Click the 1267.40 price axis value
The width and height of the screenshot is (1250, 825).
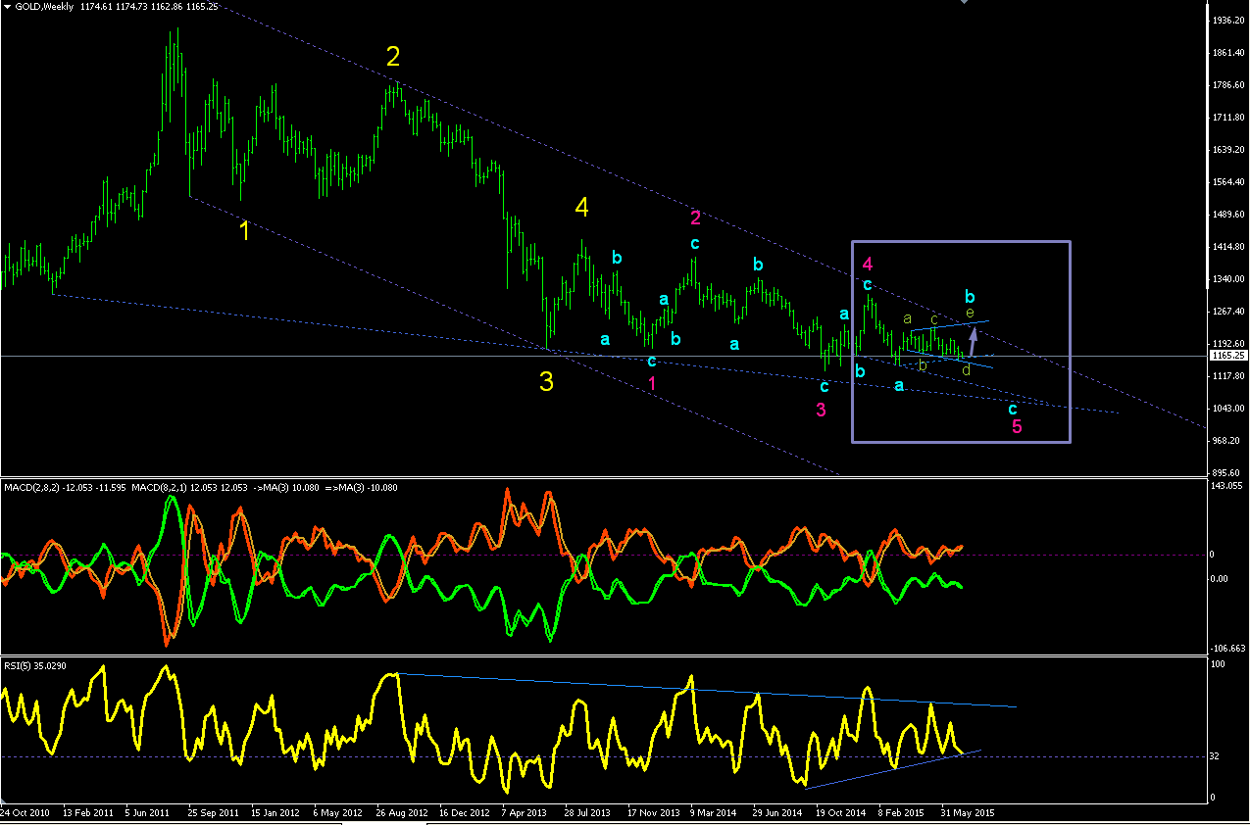point(1227,311)
